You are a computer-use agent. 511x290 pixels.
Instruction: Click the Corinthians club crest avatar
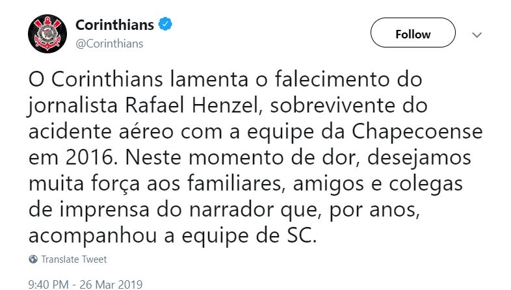click(x=47, y=33)
